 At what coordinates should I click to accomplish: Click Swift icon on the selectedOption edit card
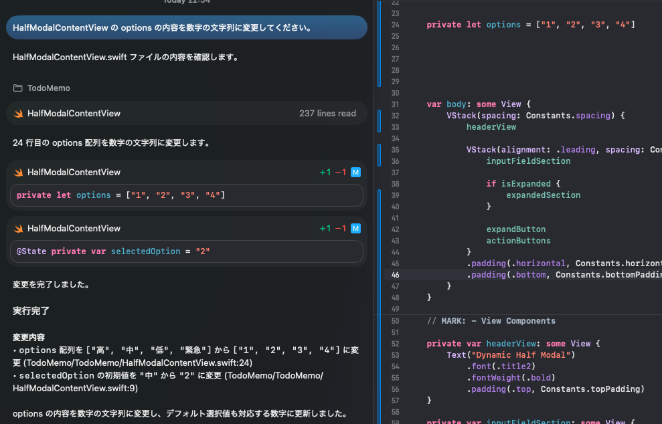(18, 229)
